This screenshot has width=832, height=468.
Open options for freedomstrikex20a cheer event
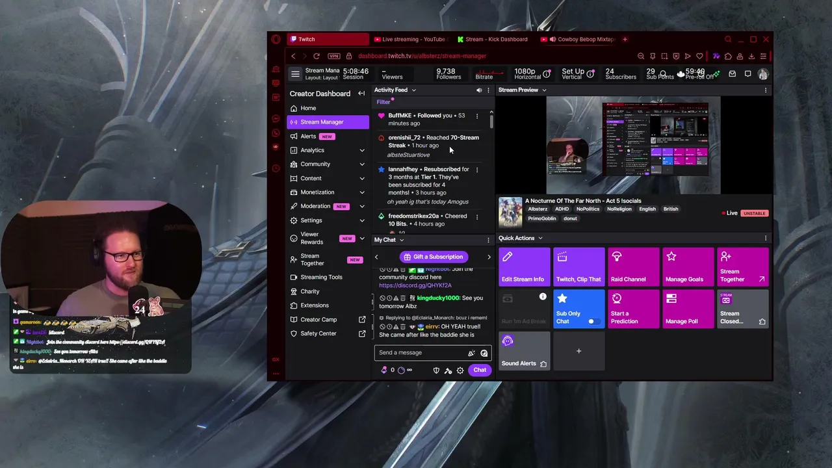[x=477, y=217]
